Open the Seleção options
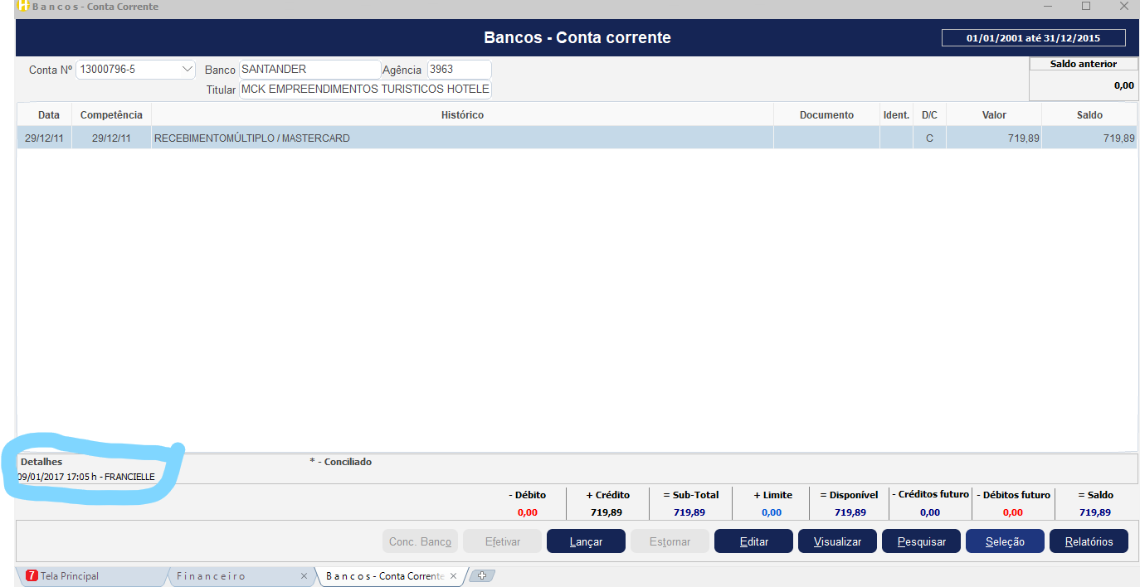 (1005, 541)
